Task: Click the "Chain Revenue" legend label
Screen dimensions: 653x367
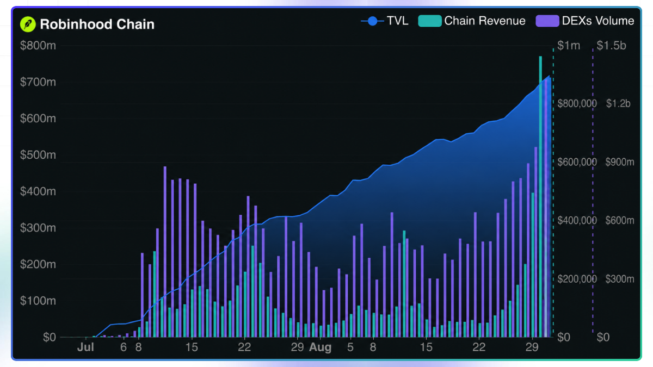Action: tap(485, 21)
